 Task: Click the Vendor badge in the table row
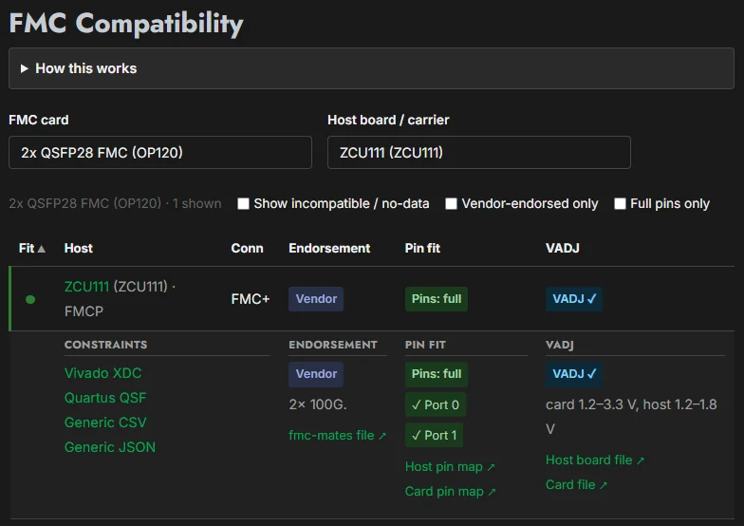[316, 298]
